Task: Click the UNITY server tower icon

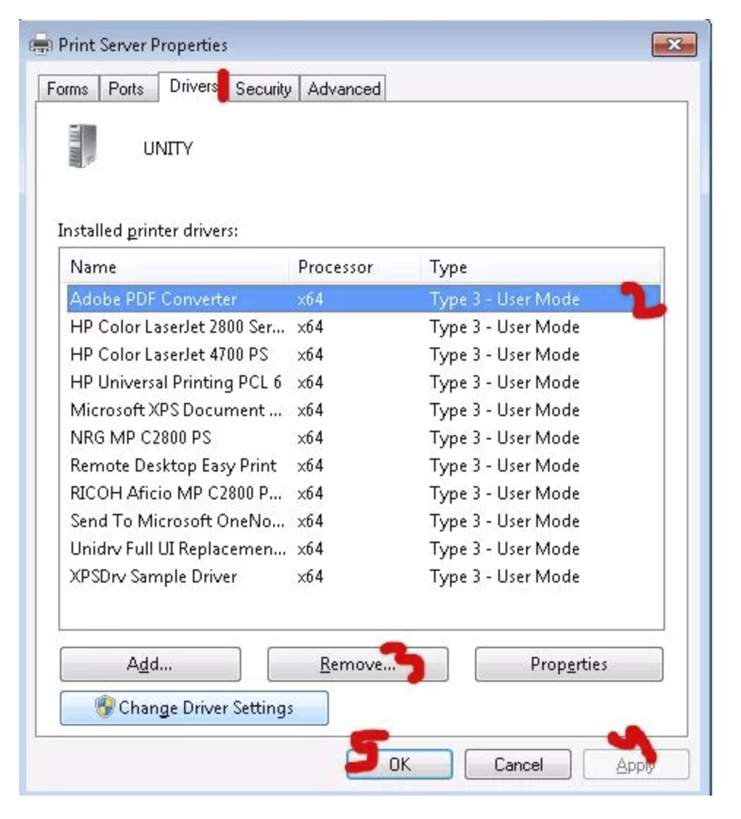Action: click(x=83, y=146)
